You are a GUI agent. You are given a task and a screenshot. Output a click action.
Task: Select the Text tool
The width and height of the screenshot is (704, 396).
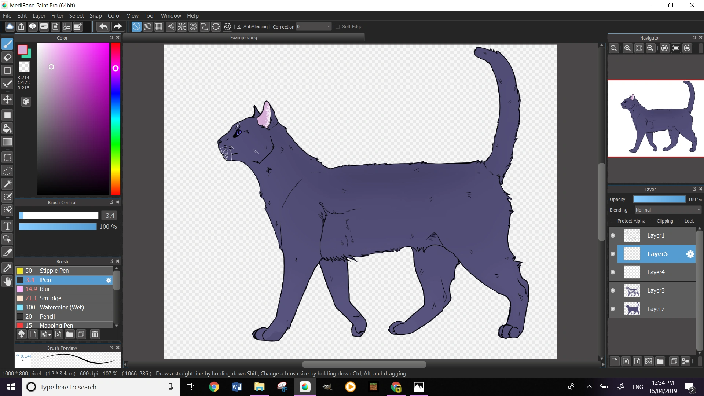pyautogui.click(x=7, y=226)
